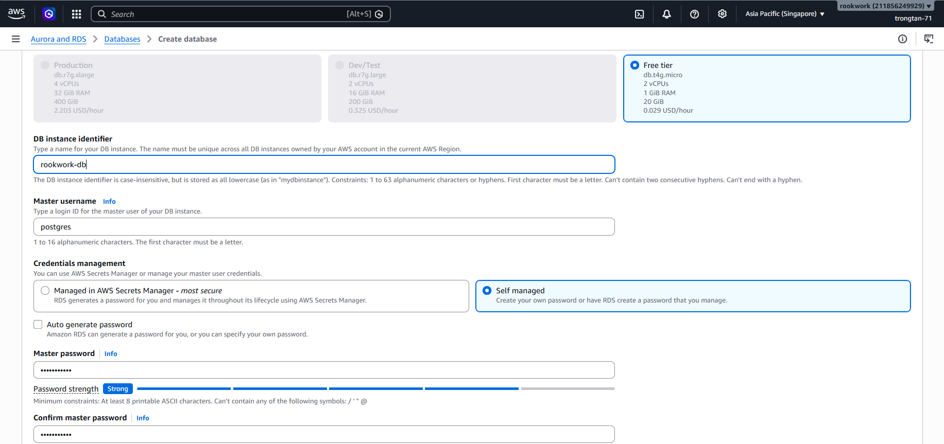Click the Master password field
944x444 pixels.
pos(324,370)
